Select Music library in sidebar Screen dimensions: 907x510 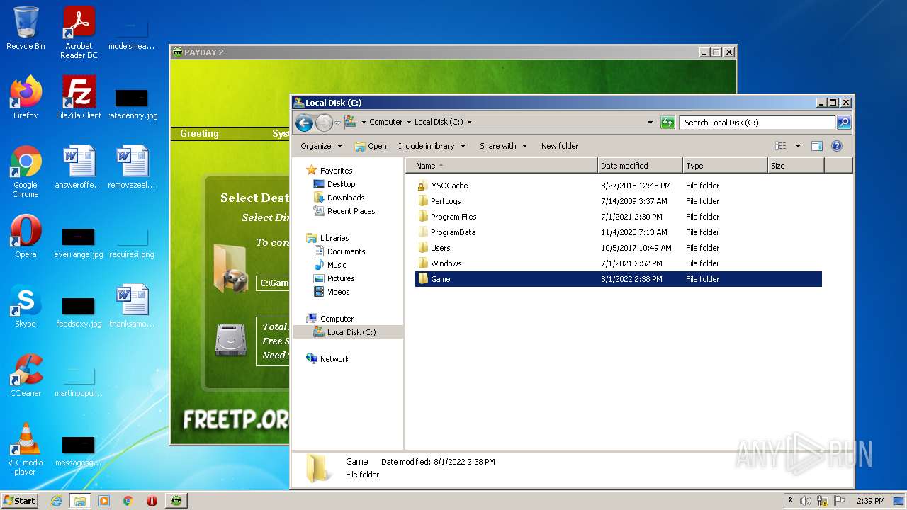337,265
